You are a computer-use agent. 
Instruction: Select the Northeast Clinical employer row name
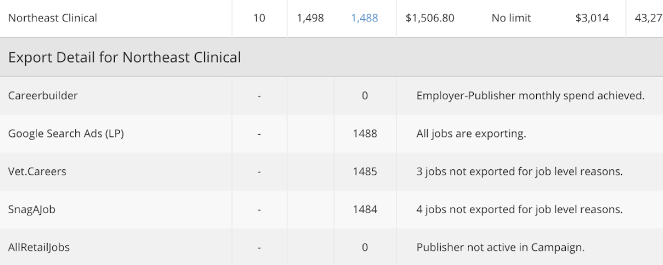[52, 18]
